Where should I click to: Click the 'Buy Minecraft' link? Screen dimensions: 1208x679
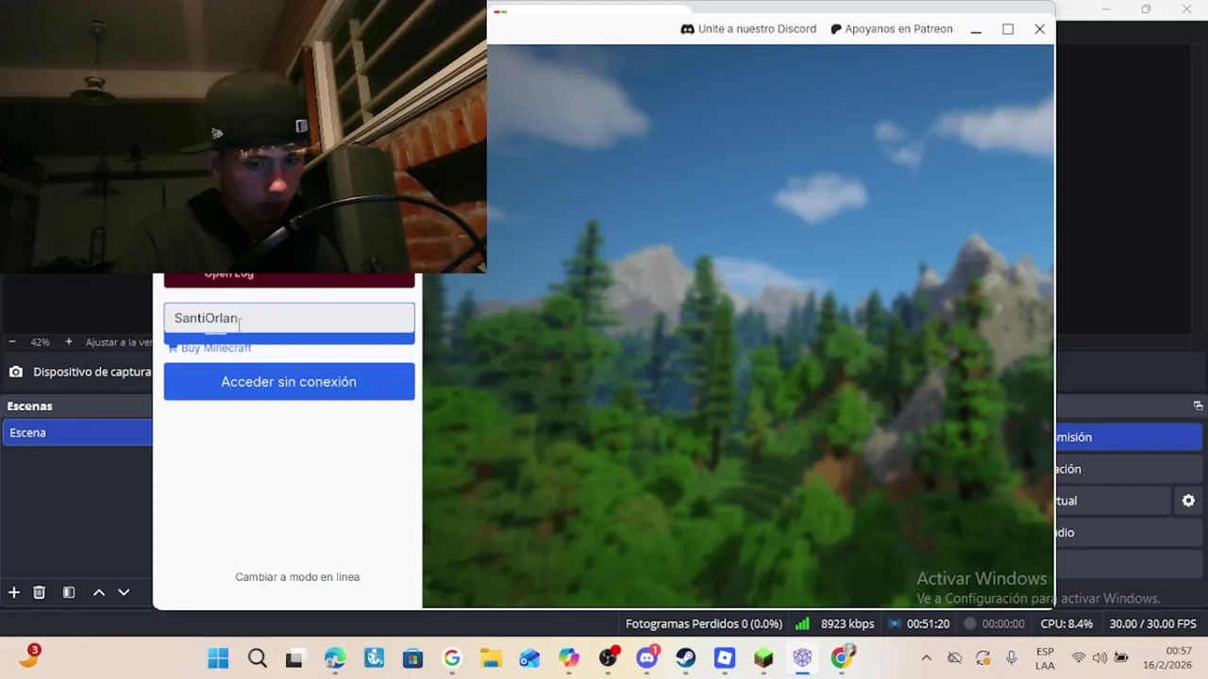(210, 348)
